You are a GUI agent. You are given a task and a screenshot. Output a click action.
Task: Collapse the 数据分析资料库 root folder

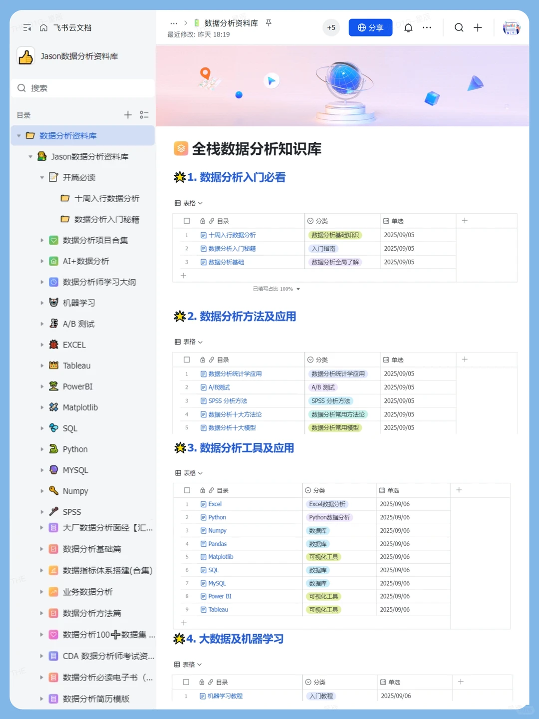click(x=19, y=136)
